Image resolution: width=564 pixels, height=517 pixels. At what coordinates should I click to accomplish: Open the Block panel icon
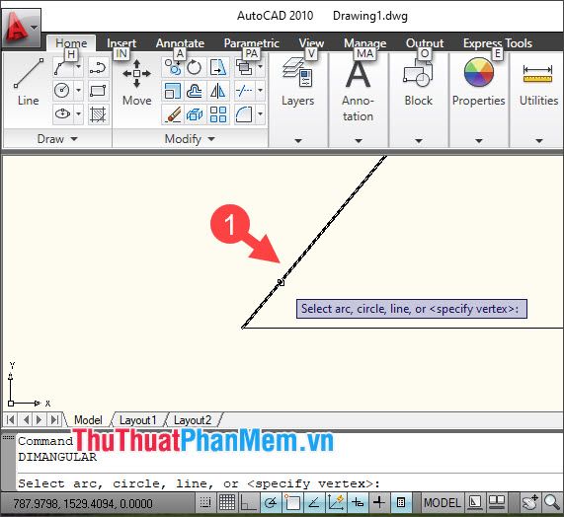(x=418, y=73)
